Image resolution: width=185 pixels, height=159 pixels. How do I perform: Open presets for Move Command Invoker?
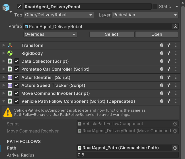(169, 93)
